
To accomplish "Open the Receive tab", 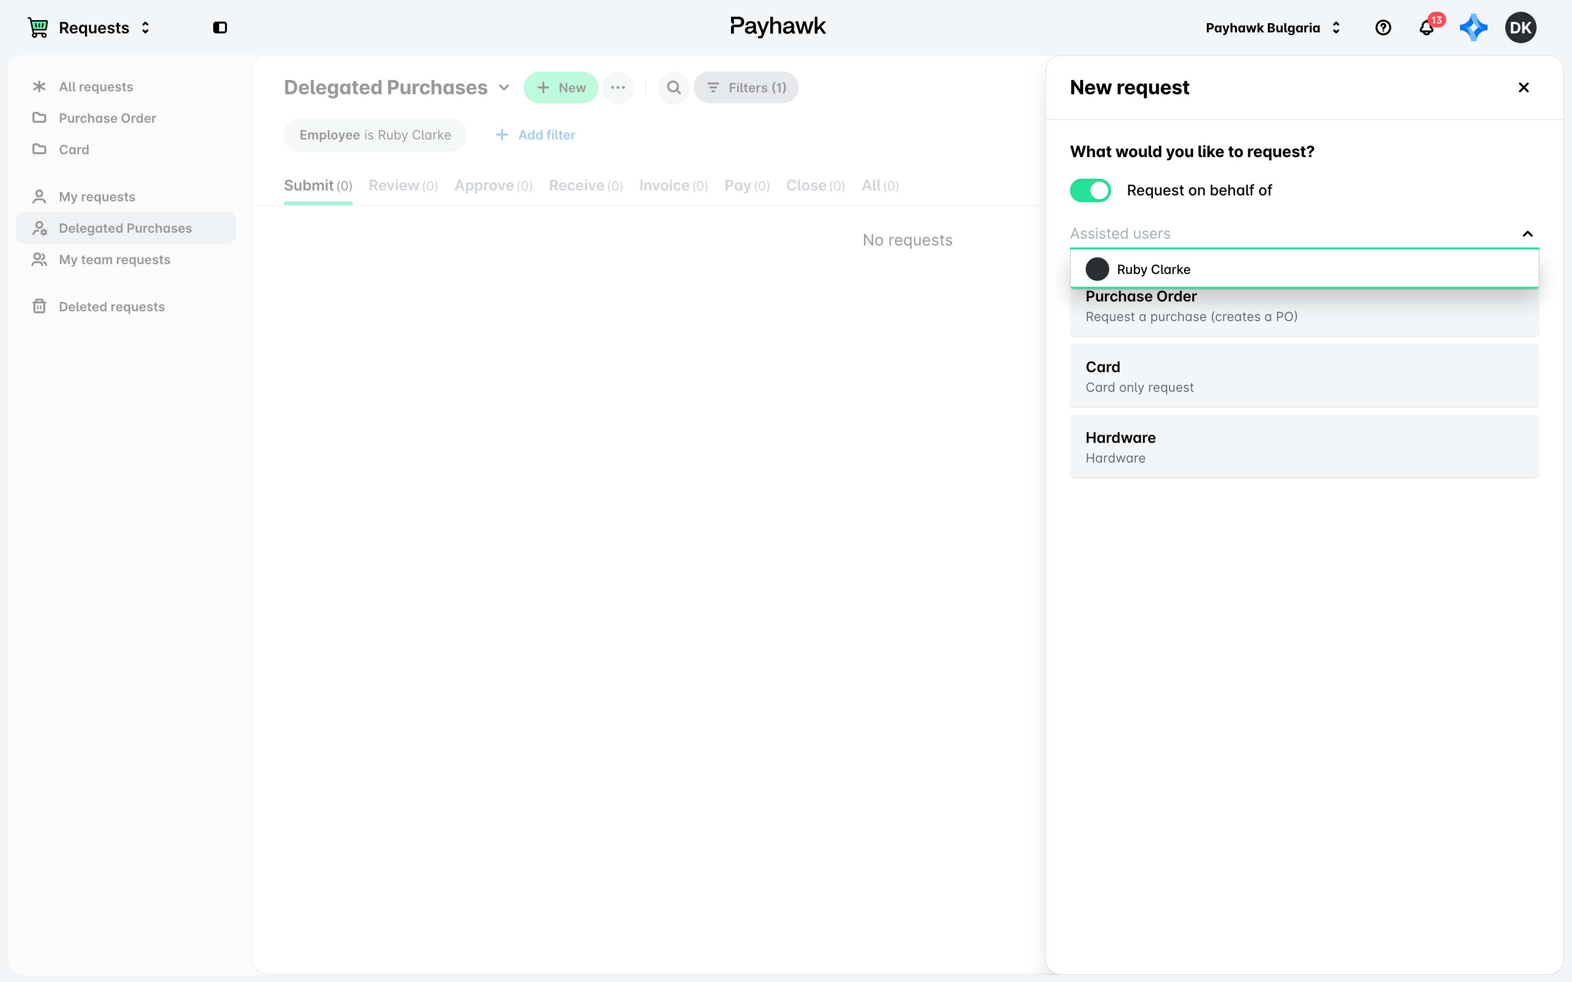I will 585,186.
